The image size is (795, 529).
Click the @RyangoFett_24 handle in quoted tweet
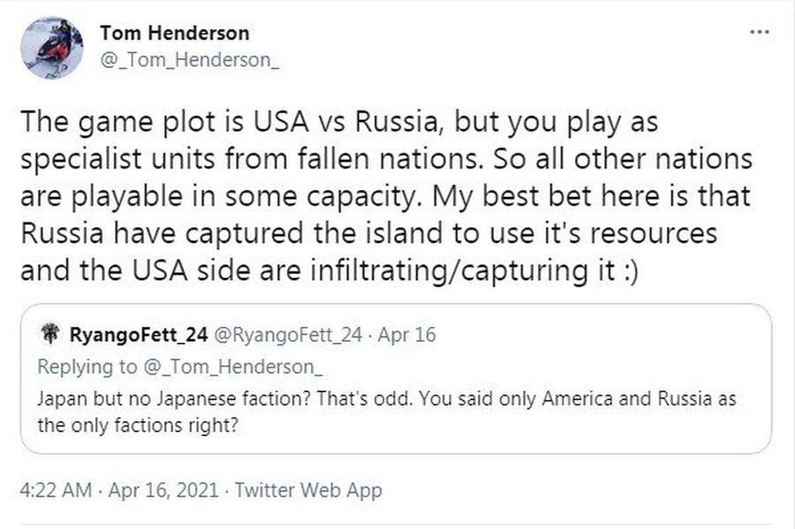click(x=288, y=336)
